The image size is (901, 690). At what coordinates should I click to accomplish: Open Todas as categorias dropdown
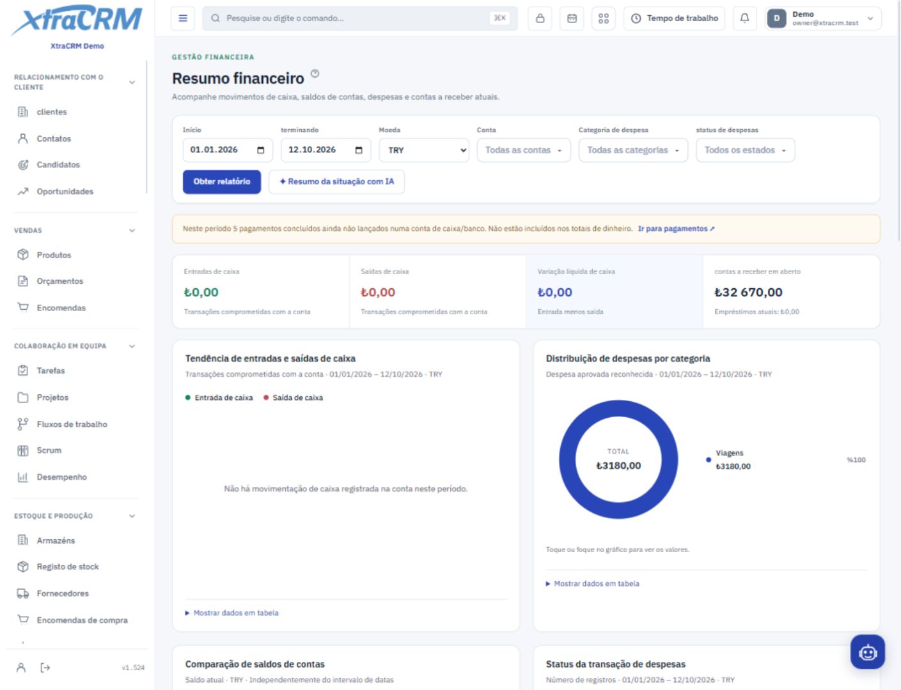[x=633, y=150]
